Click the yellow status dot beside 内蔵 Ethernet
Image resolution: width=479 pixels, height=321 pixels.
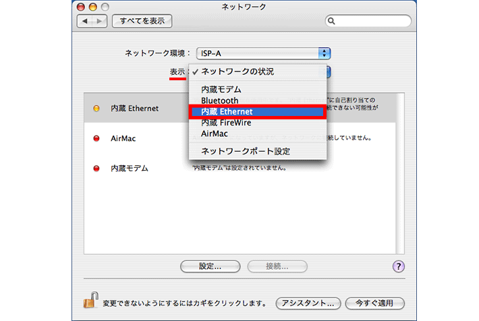[x=96, y=108]
